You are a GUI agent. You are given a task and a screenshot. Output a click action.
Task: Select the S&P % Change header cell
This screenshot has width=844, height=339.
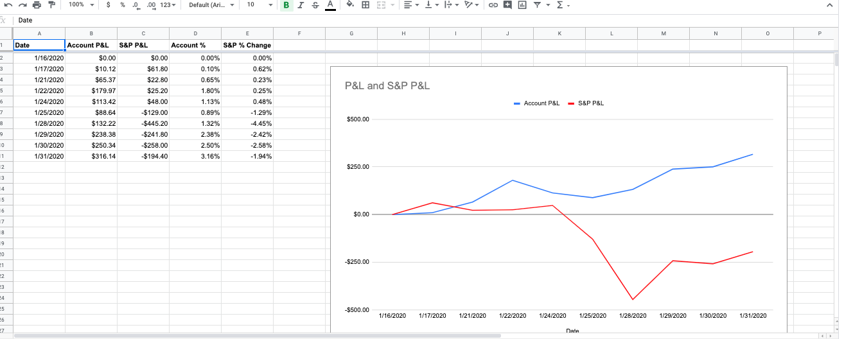click(247, 45)
